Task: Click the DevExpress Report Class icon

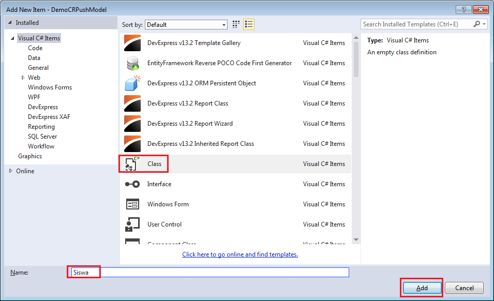Action: coord(132,103)
